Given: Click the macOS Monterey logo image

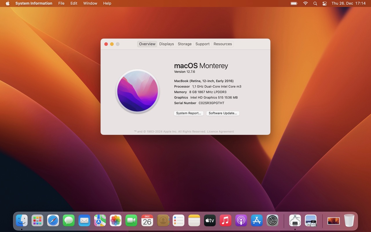Looking at the screenshot, I should pos(138,91).
